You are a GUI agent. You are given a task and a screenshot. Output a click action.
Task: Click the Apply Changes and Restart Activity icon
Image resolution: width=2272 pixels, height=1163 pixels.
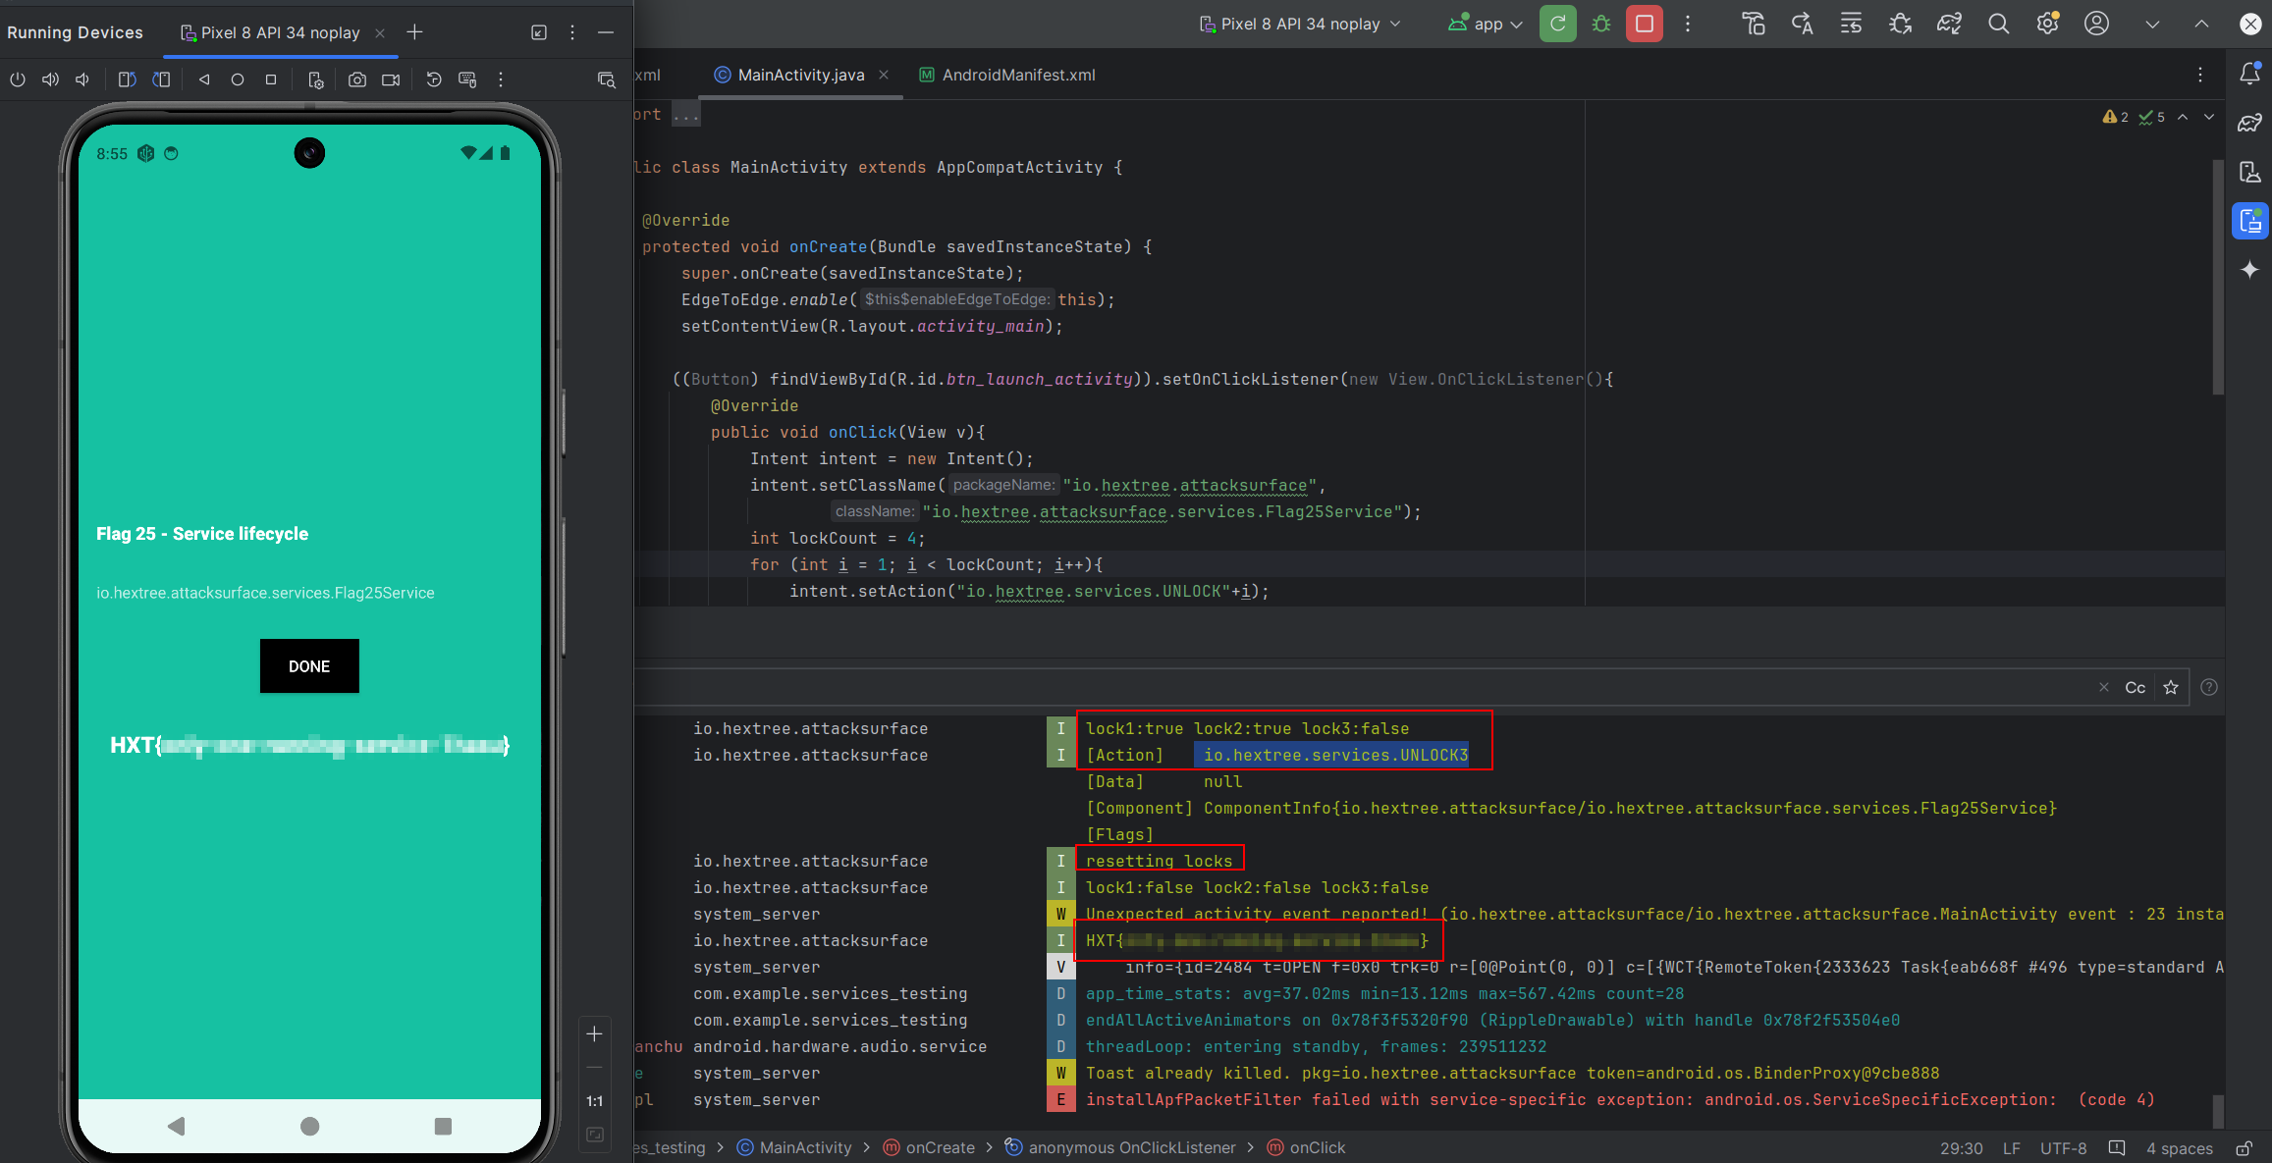tap(1803, 24)
